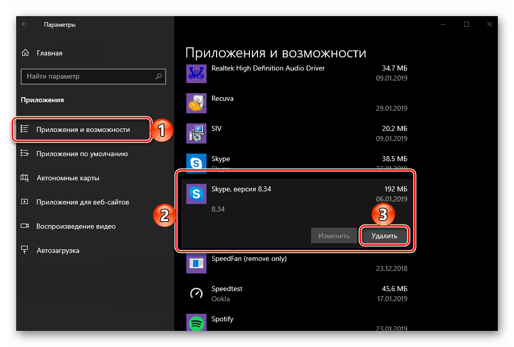
Task: Select the Speedtest entry name
Action: coord(227,289)
